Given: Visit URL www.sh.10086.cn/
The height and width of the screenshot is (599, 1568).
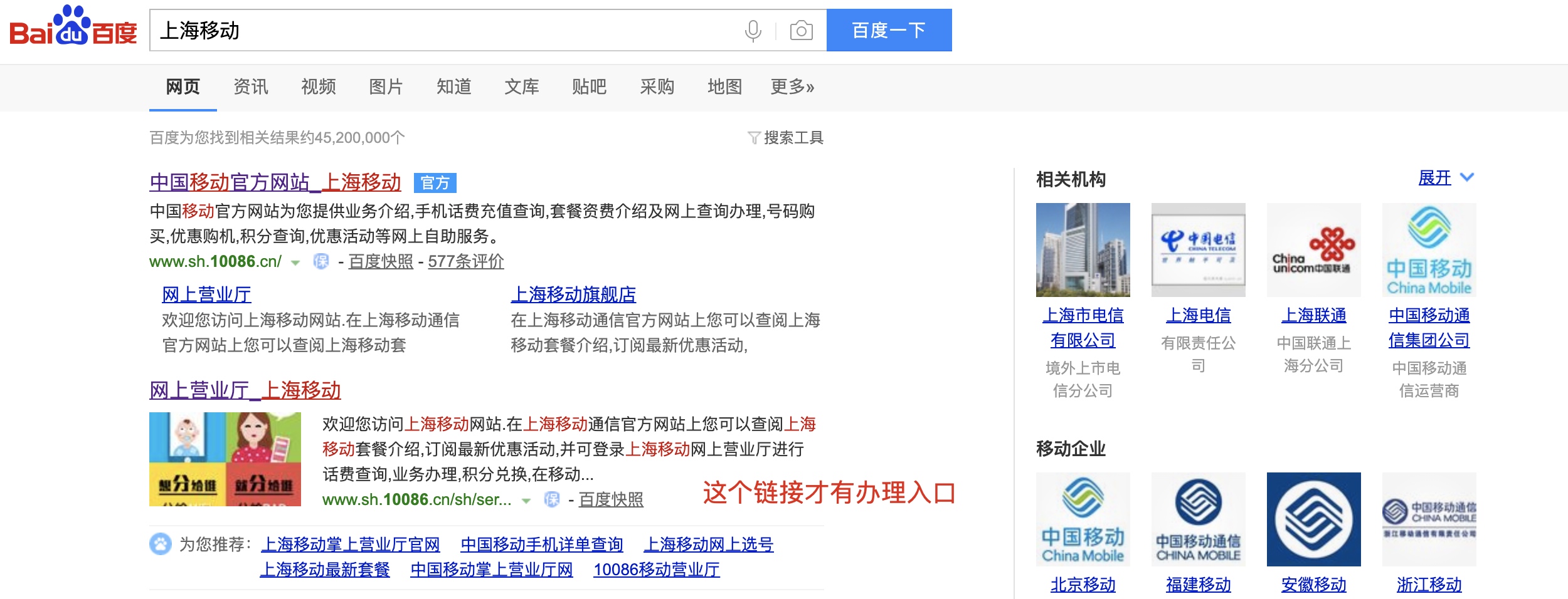Looking at the screenshot, I should tap(215, 261).
